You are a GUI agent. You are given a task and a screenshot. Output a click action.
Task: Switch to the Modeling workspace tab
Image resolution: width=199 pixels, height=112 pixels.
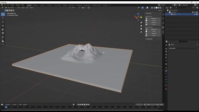click(x=35, y=5)
